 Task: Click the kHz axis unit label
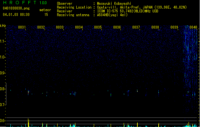(3, 26)
